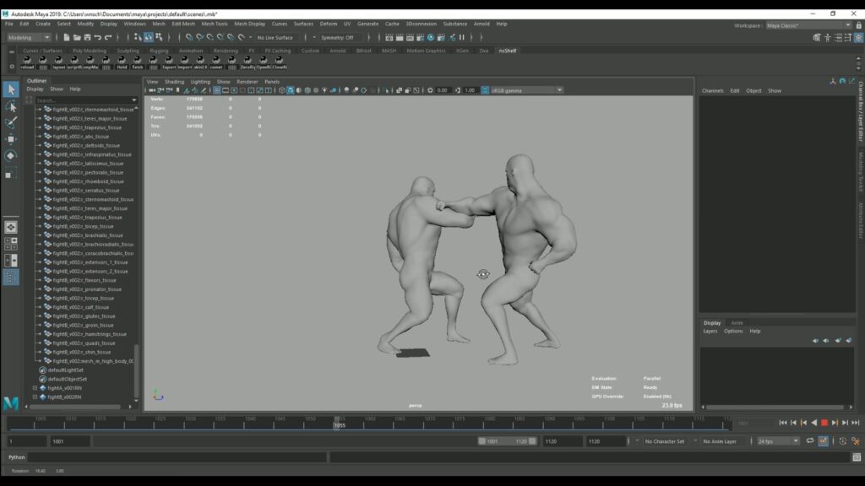Open animation preferences running-man icon
Screen dimensions: 865x486
pos(856,440)
